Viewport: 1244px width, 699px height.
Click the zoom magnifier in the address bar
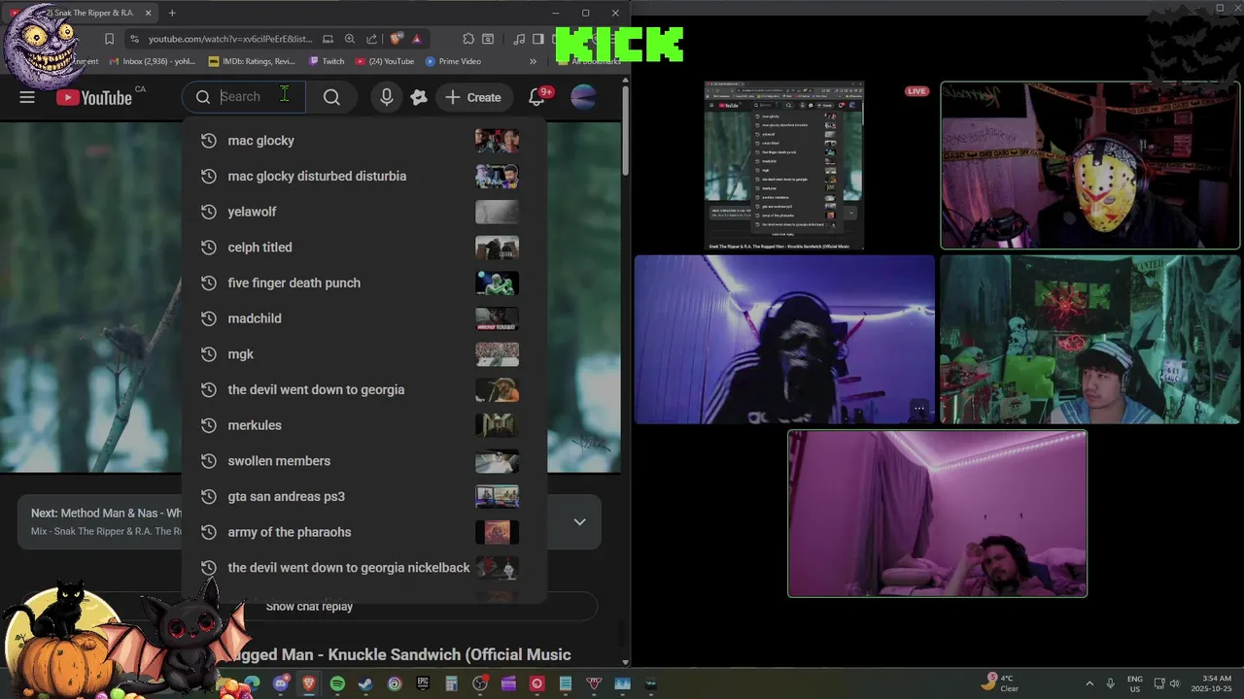point(350,39)
